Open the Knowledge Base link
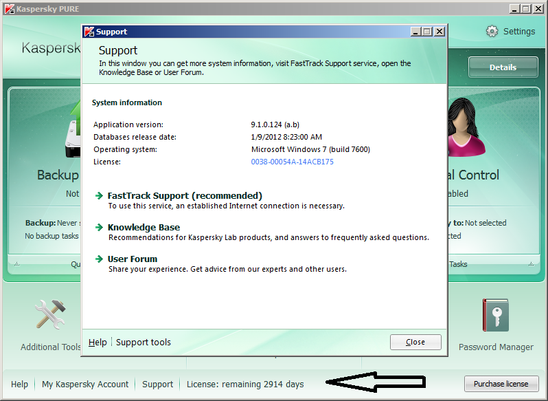The height and width of the screenshot is (401, 548). [x=144, y=228]
